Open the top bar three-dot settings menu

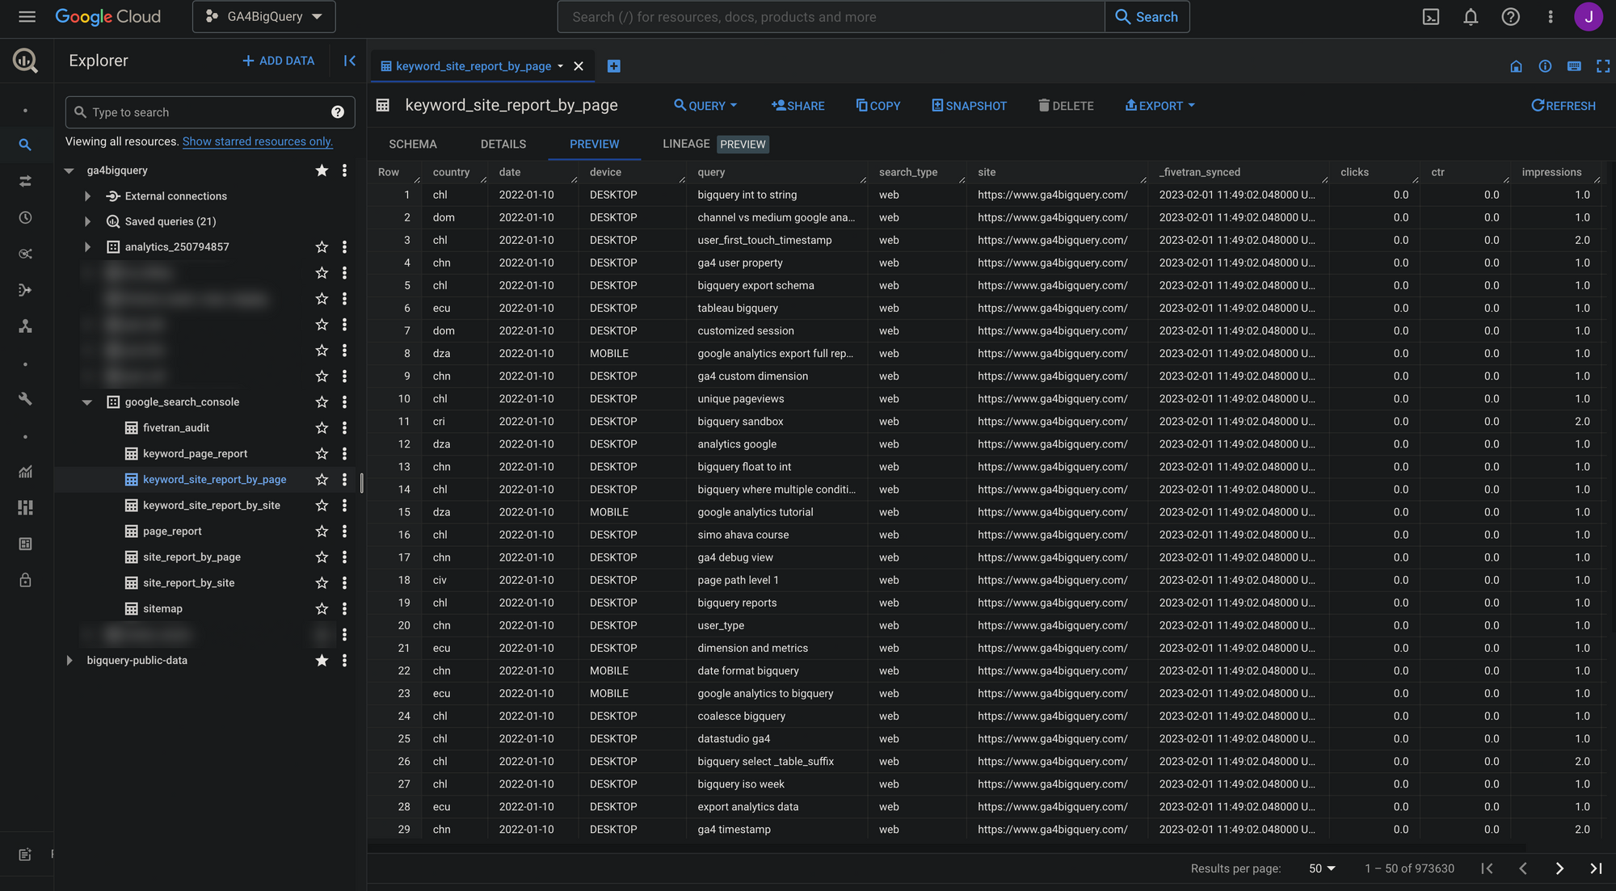pos(1550,17)
